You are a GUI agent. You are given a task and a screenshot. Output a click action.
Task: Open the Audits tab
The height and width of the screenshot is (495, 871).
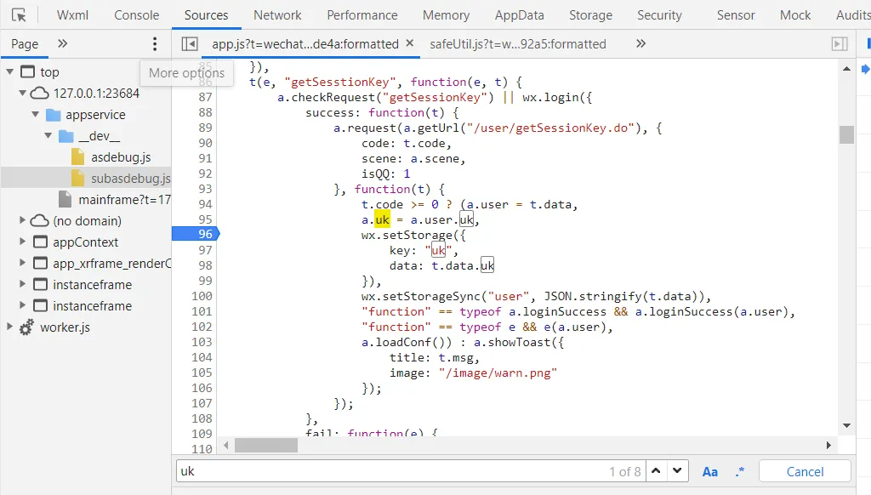pos(853,15)
